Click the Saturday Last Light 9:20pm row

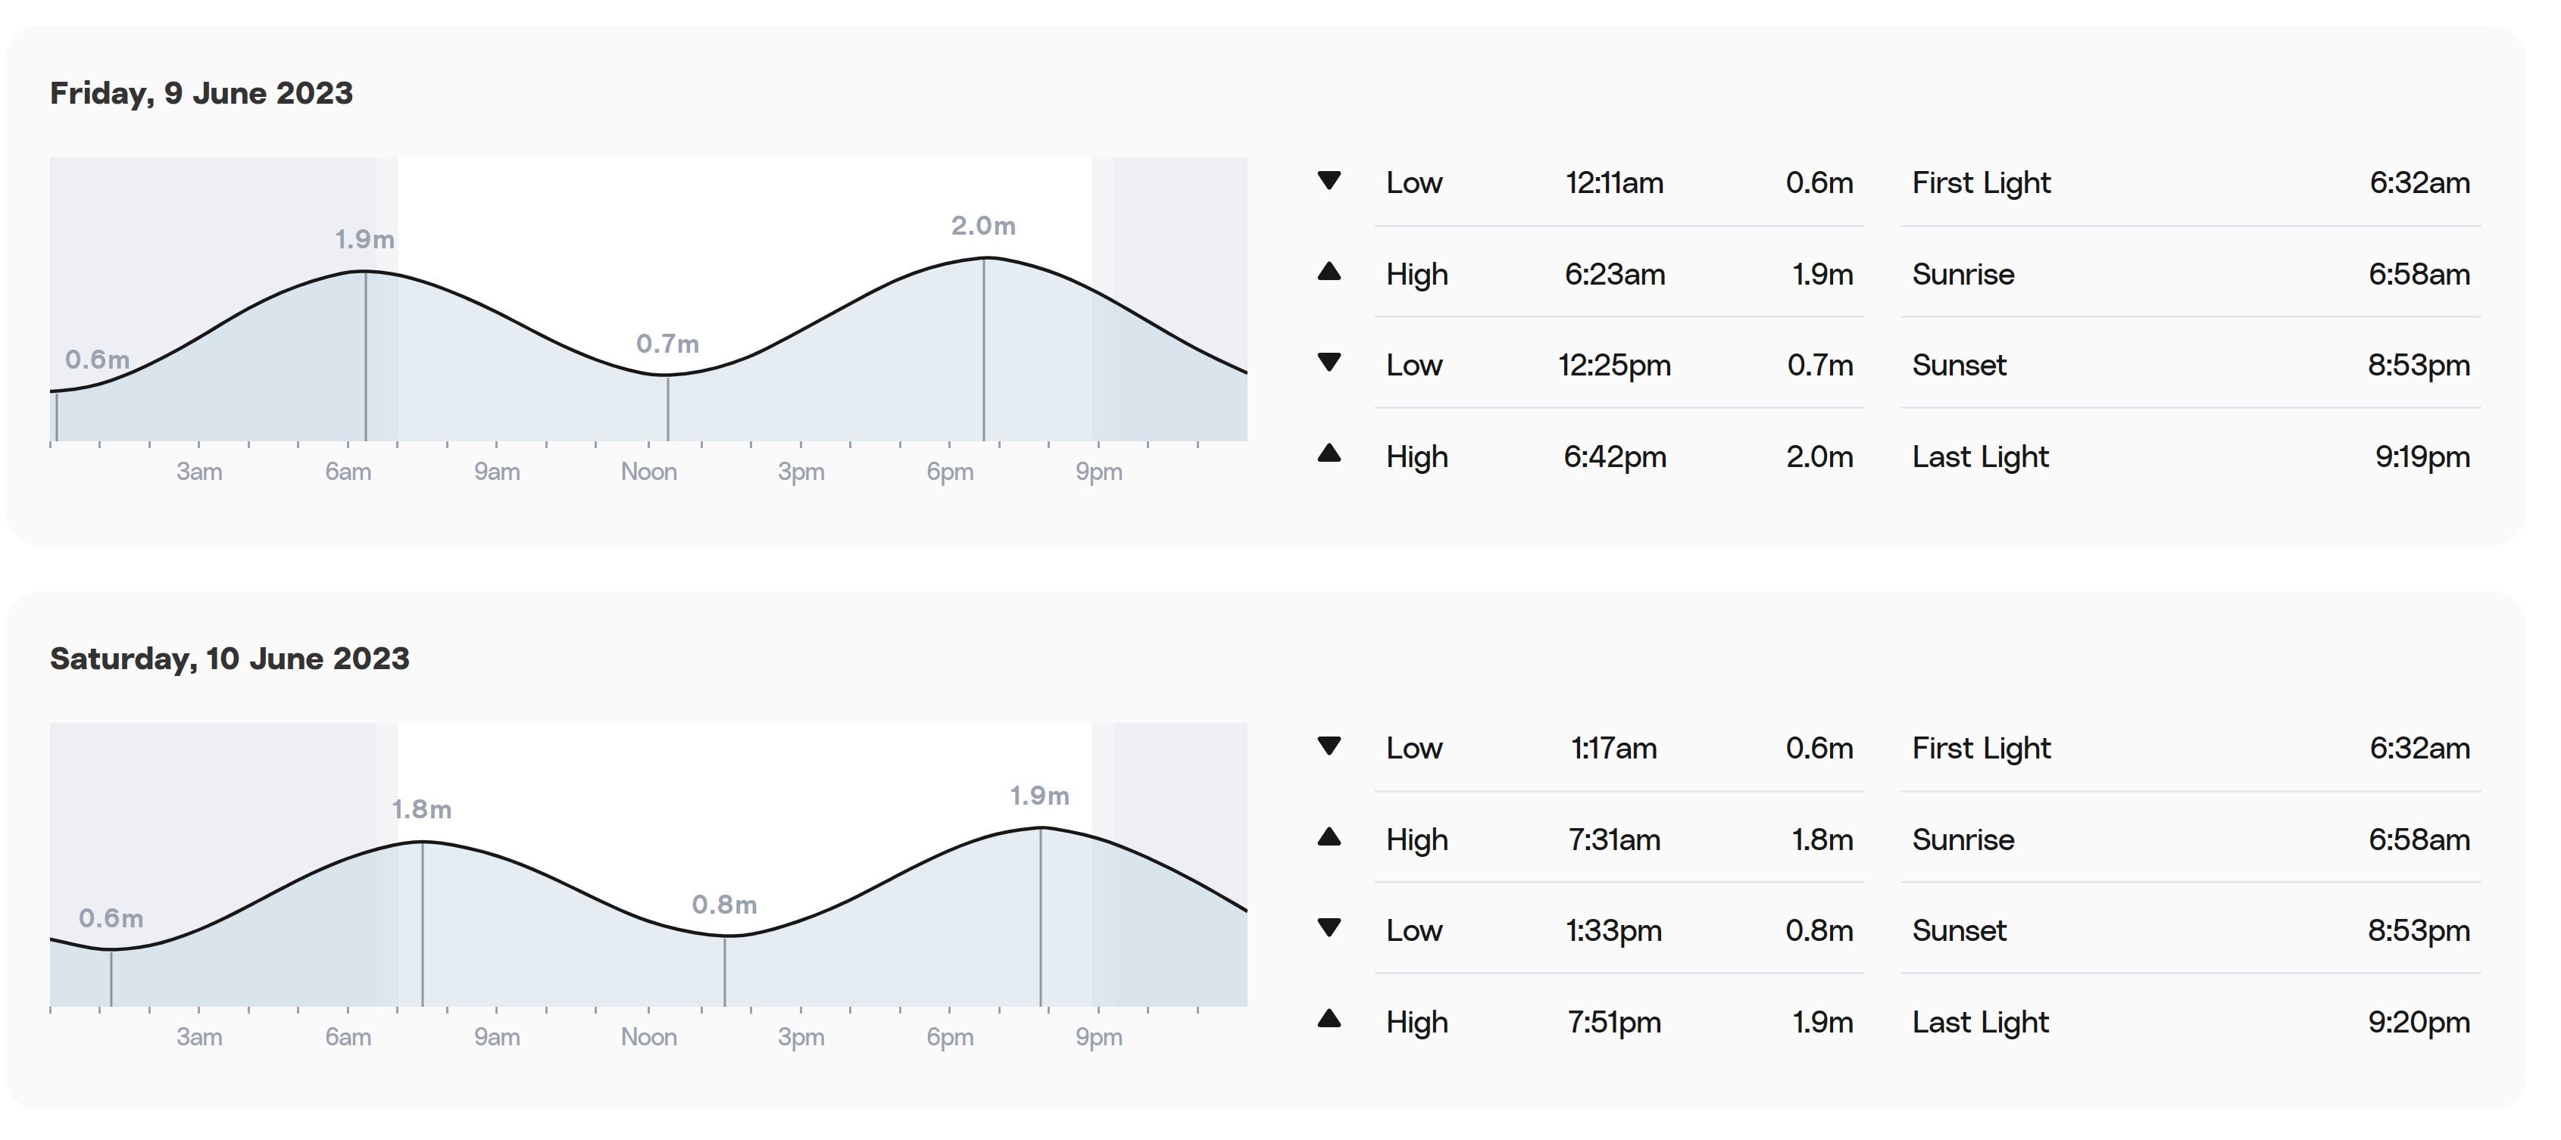(x=2191, y=1022)
